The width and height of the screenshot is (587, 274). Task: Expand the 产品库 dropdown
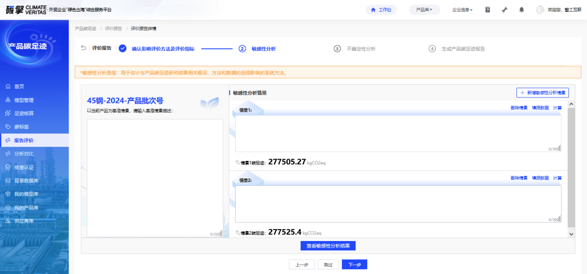424,10
